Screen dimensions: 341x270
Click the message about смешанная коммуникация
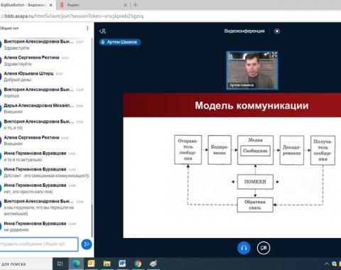tap(46, 175)
